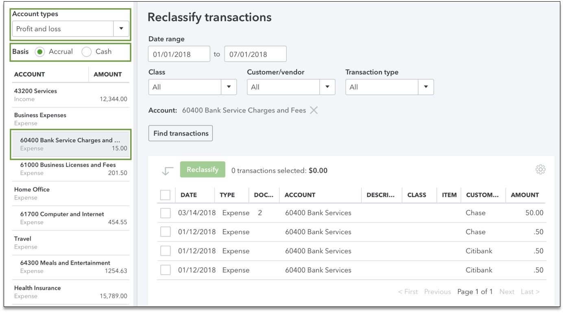Viewport: 564px width, 313px height.
Task: Select the Travel account group
Action: tap(71, 243)
